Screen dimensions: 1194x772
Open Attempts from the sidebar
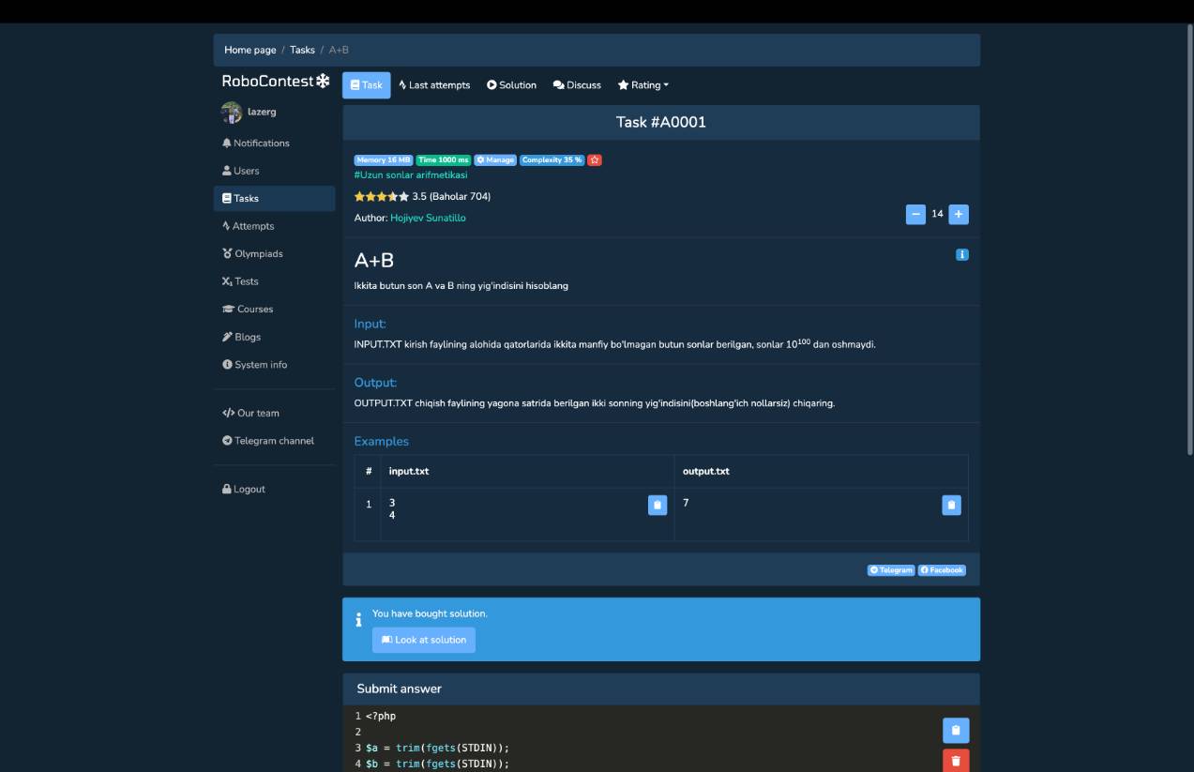point(248,226)
